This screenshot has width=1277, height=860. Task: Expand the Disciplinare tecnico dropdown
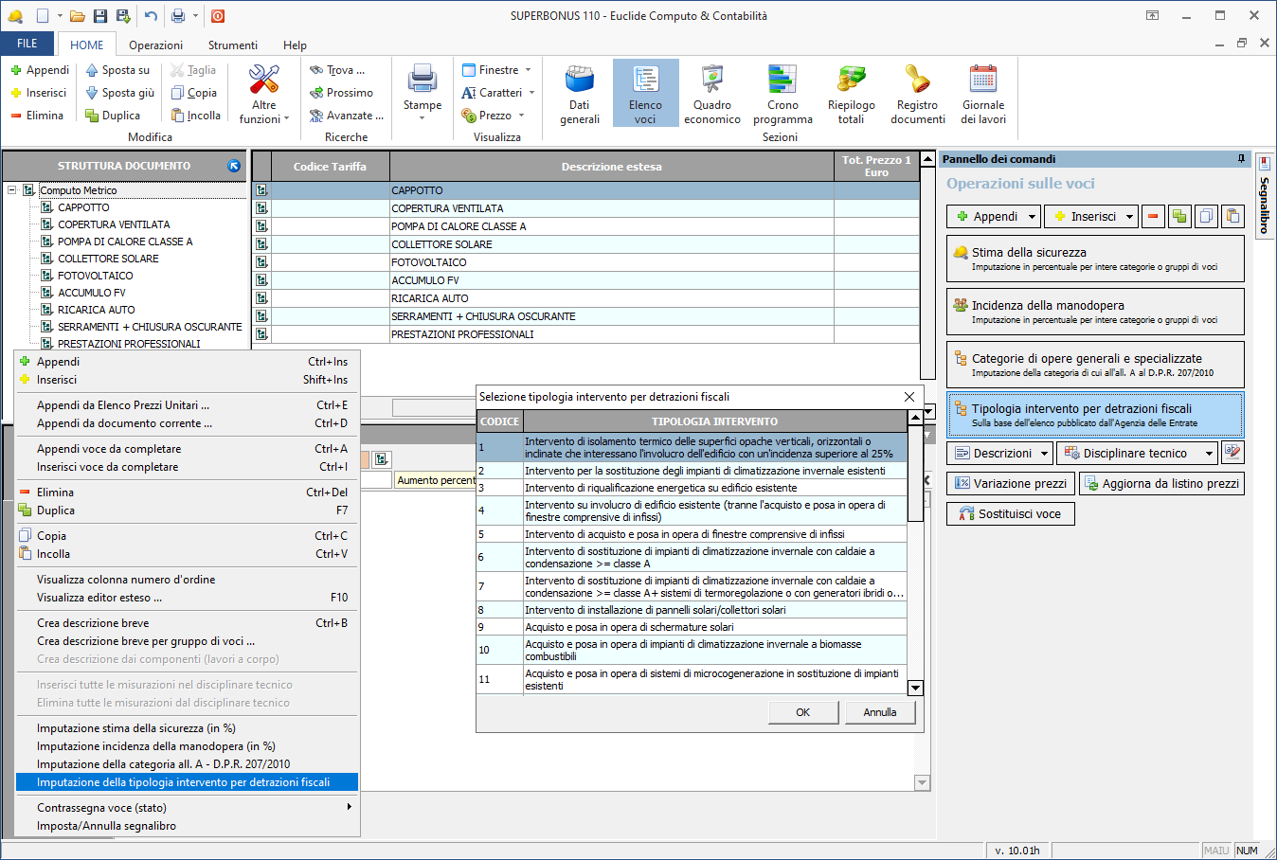pyautogui.click(x=1209, y=454)
